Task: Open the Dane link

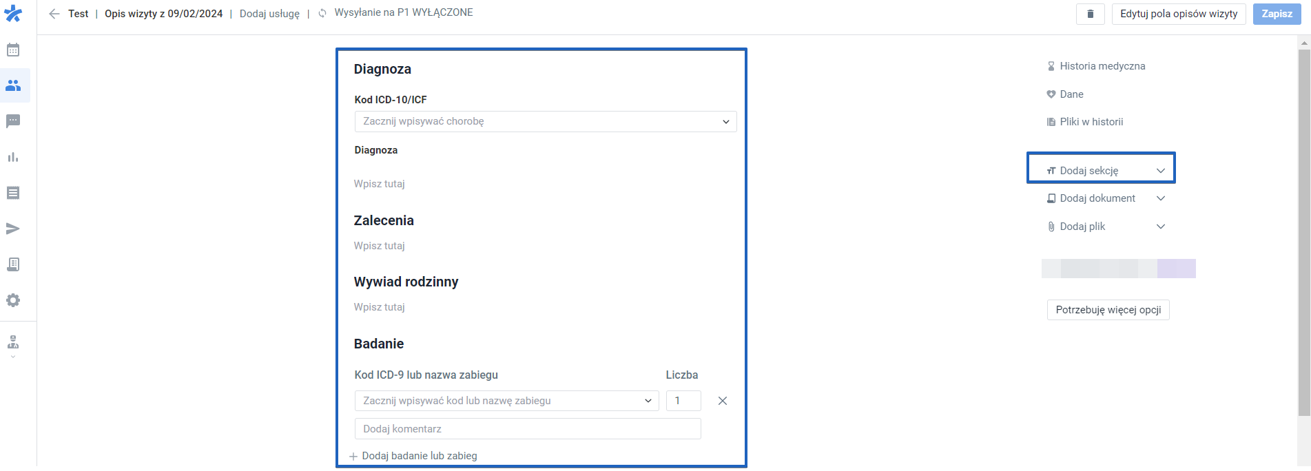Action: (x=1072, y=94)
